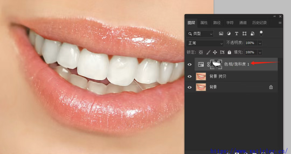The width and height of the screenshot is (291, 154).
Task: Click the lock image pixels brush icon
Action: pos(208,52)
